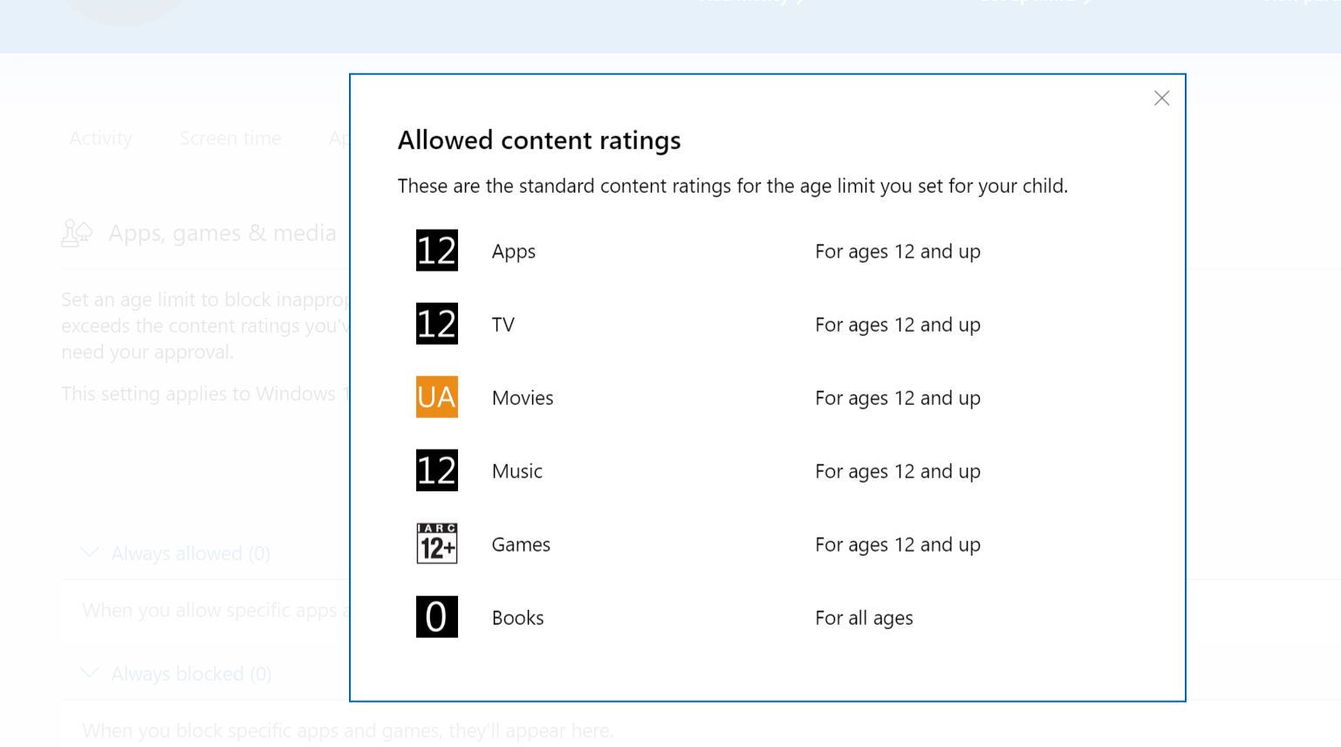Click the Books 0 rating icon
This screenshot has width=1341, height=747.
tap(436, 617)
